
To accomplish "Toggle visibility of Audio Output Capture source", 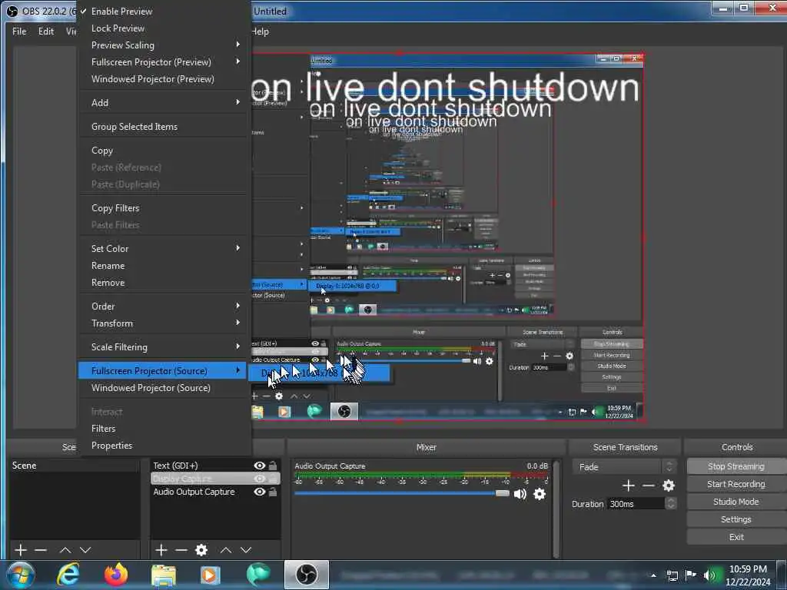I will (x=260, y=492).
